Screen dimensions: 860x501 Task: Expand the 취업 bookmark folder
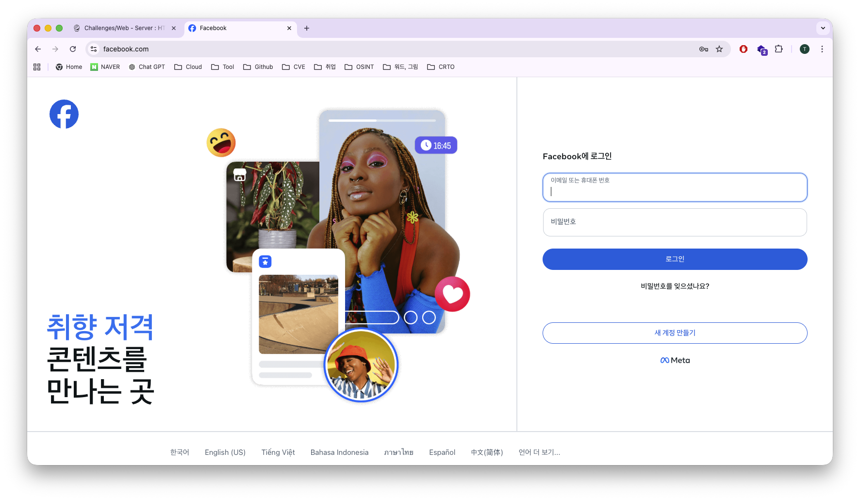point(325,67)
